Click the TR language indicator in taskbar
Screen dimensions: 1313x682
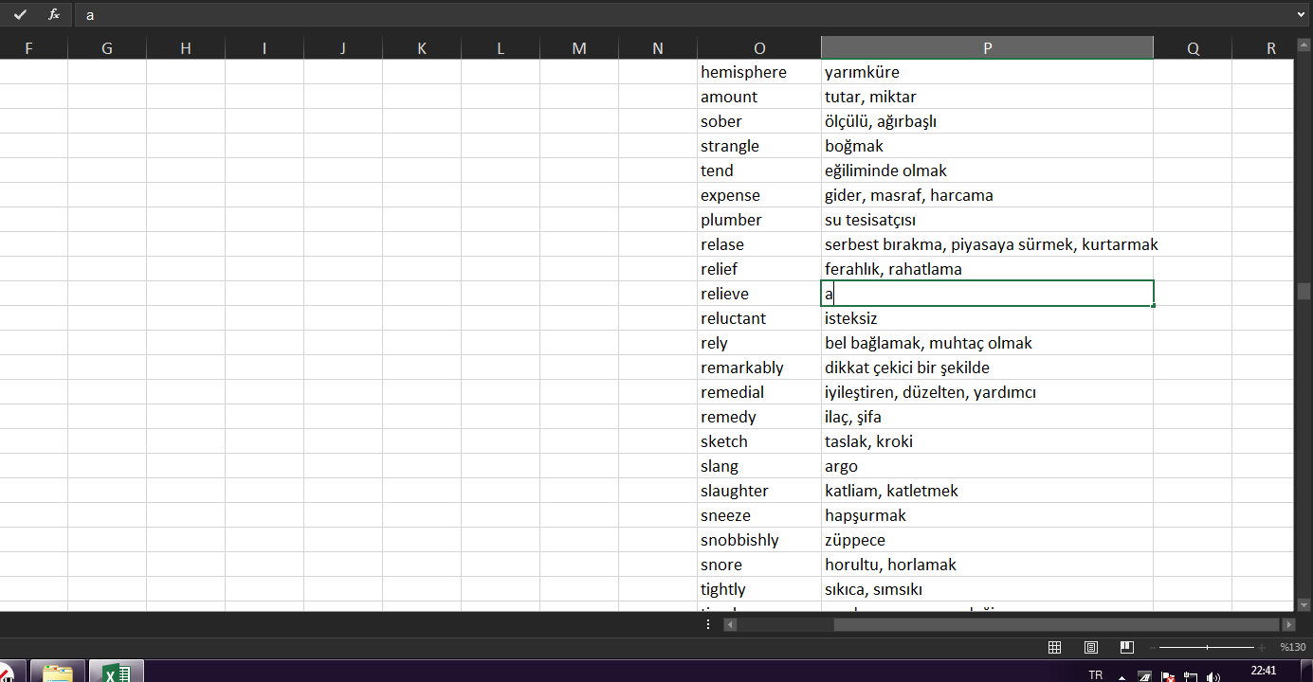click(x=1096, y=675)
